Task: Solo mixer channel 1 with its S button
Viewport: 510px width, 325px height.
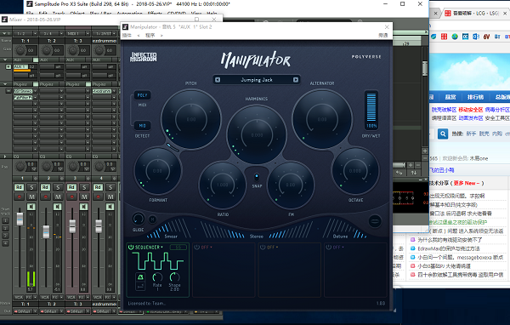Action: pyautogui.click(x=31, y=187)
